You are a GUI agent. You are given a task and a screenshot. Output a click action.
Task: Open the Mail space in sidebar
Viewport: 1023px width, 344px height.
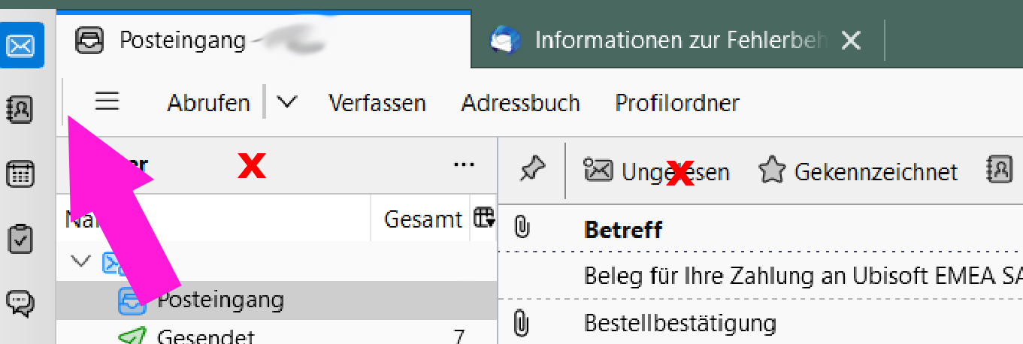[21, 46]
